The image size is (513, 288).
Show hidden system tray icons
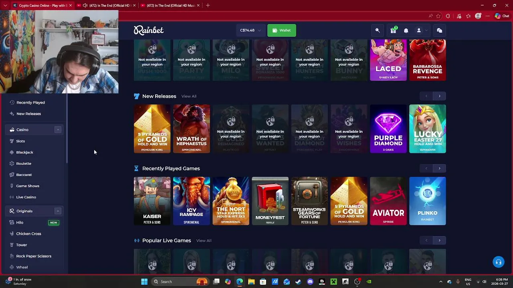click(440, 282)
